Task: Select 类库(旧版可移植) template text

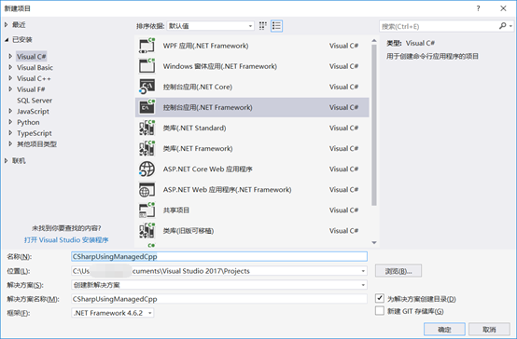Action: [189, 231]
